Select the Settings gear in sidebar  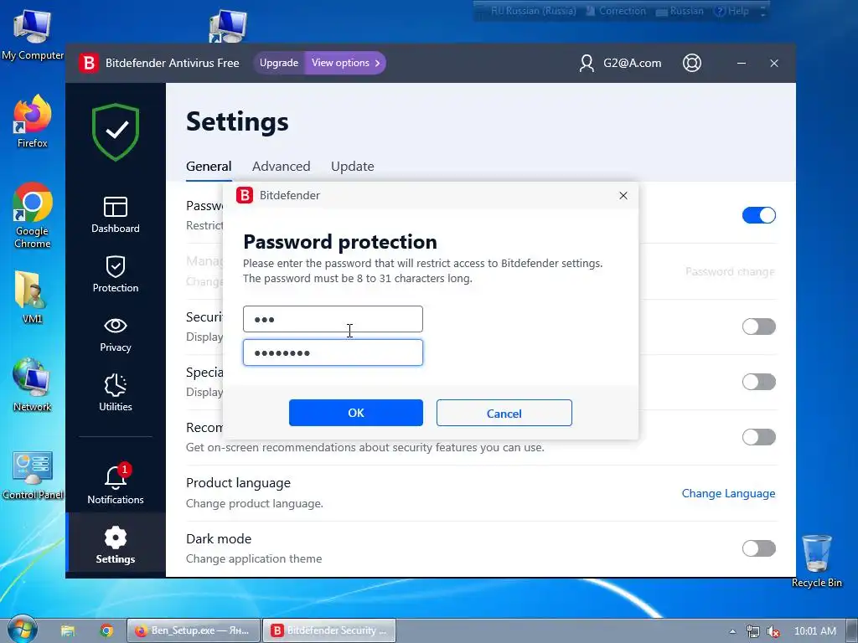point(116,544)
